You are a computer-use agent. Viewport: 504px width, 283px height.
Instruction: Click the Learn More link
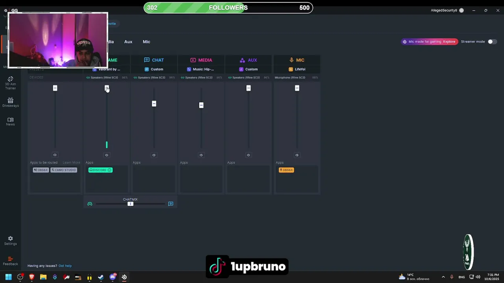tap(71, 162)
